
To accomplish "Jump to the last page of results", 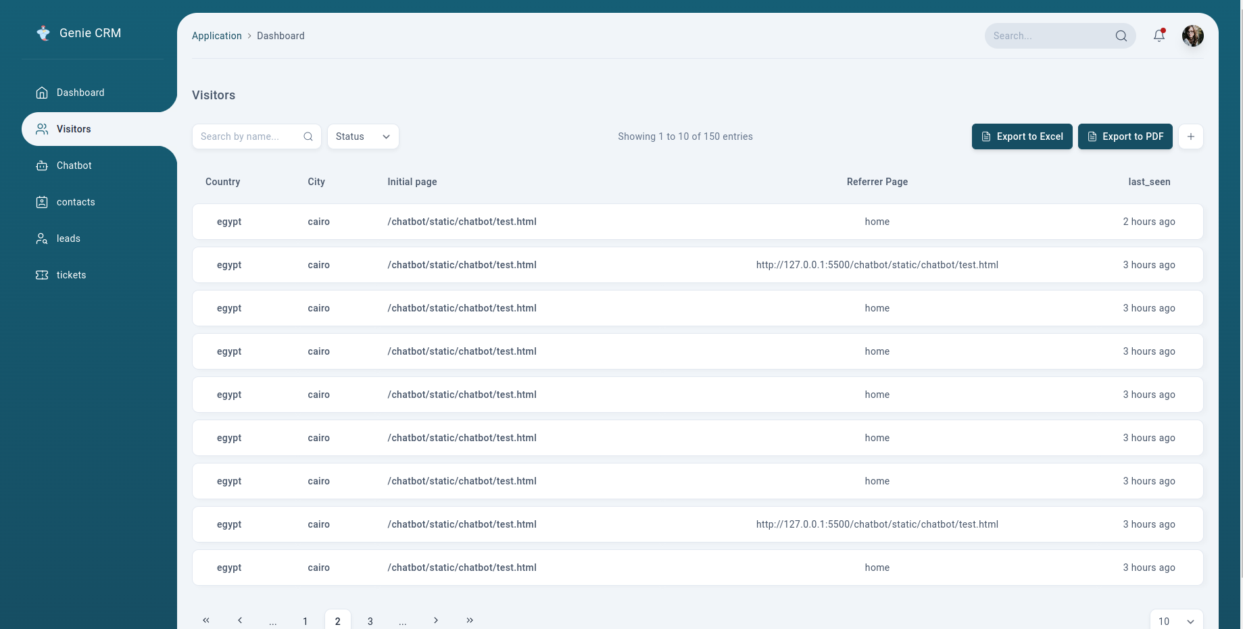I will pyautogui.click(x=470, y=620).
